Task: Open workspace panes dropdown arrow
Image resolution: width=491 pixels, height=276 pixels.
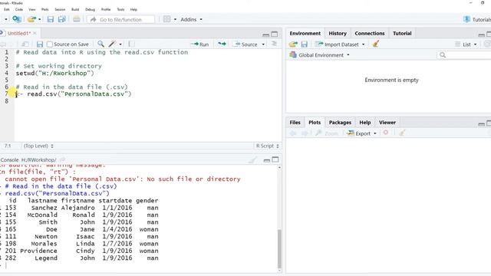Action: coord(175,19)
